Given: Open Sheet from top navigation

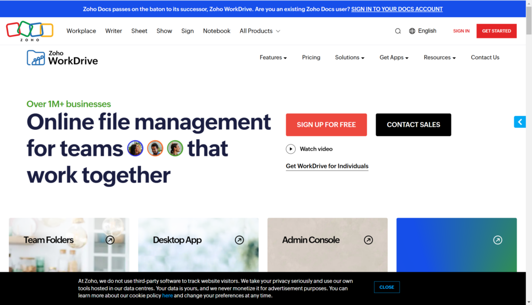Looking at the screenshot, I should pos(139,31).
